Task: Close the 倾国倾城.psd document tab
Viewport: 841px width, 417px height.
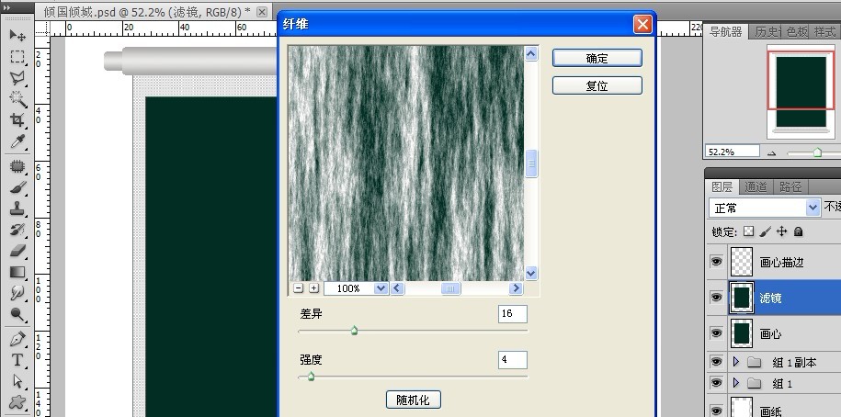Action: (262, 12)
